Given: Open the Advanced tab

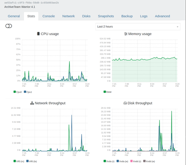Looking at the screenshot, I should [162, 16].
